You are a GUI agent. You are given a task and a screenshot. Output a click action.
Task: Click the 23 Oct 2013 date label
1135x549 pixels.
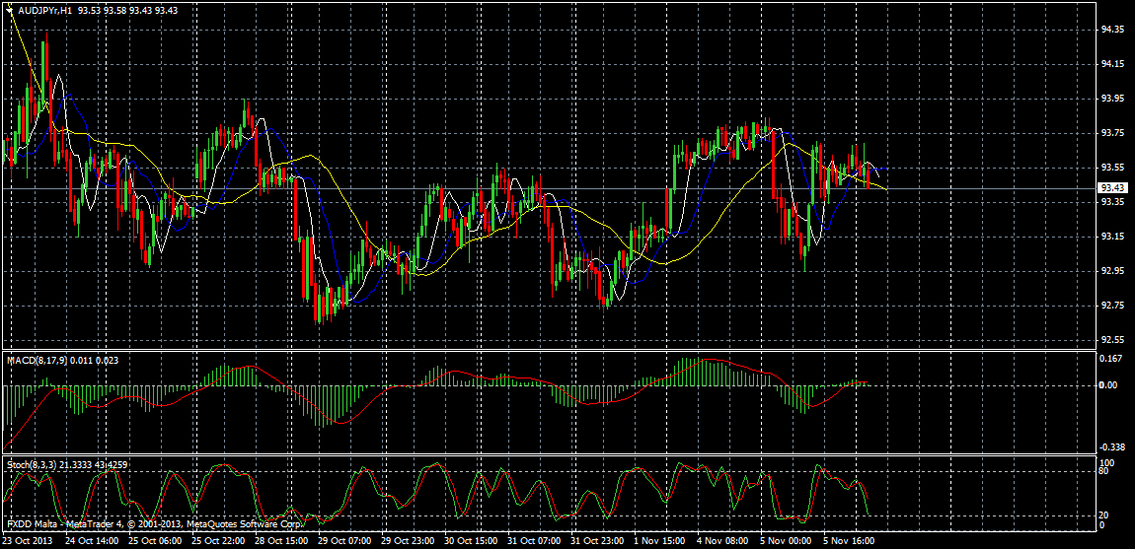(29, 541)
